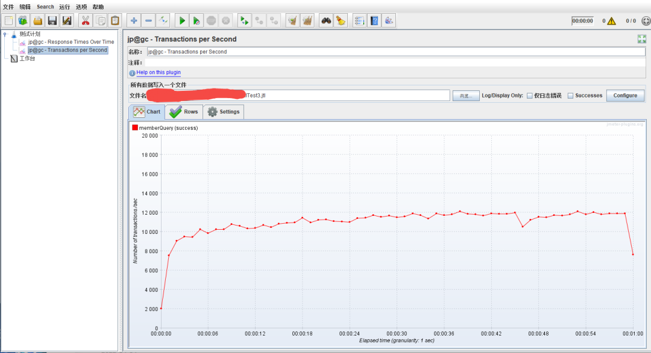The height and width of the screenshot is (353, 651).
Task: Open the Help on this plugin link
Action: (159, 72)
